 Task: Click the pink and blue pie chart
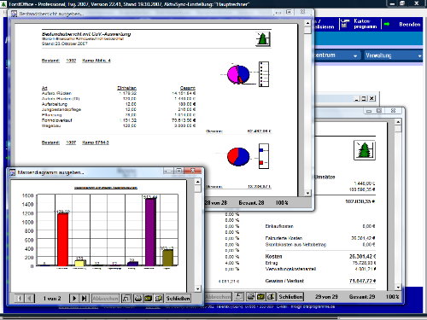[238, 74]
